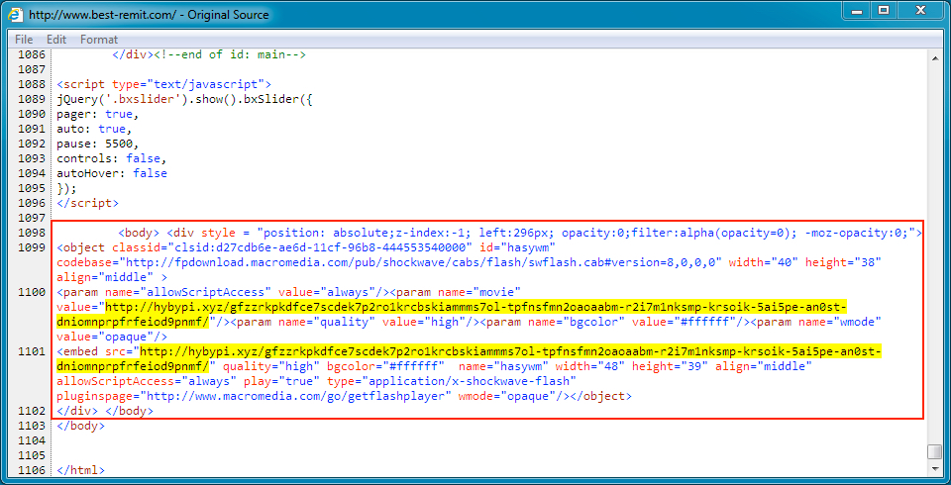Image resolution: width=951 pixels, height=485 pixels.
Task: Open the File menu
Action: (24, 40)
